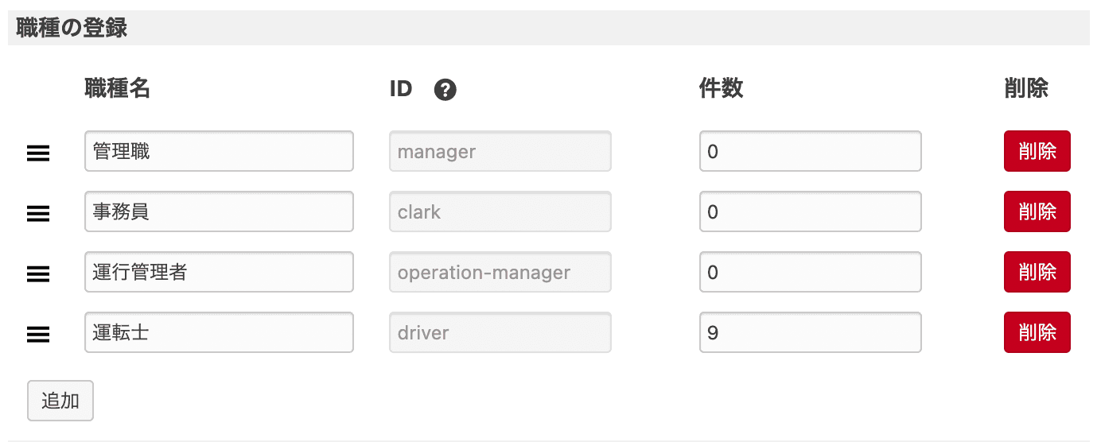Remove the 運転士 row with 削除

click(x=1037, y=332)
